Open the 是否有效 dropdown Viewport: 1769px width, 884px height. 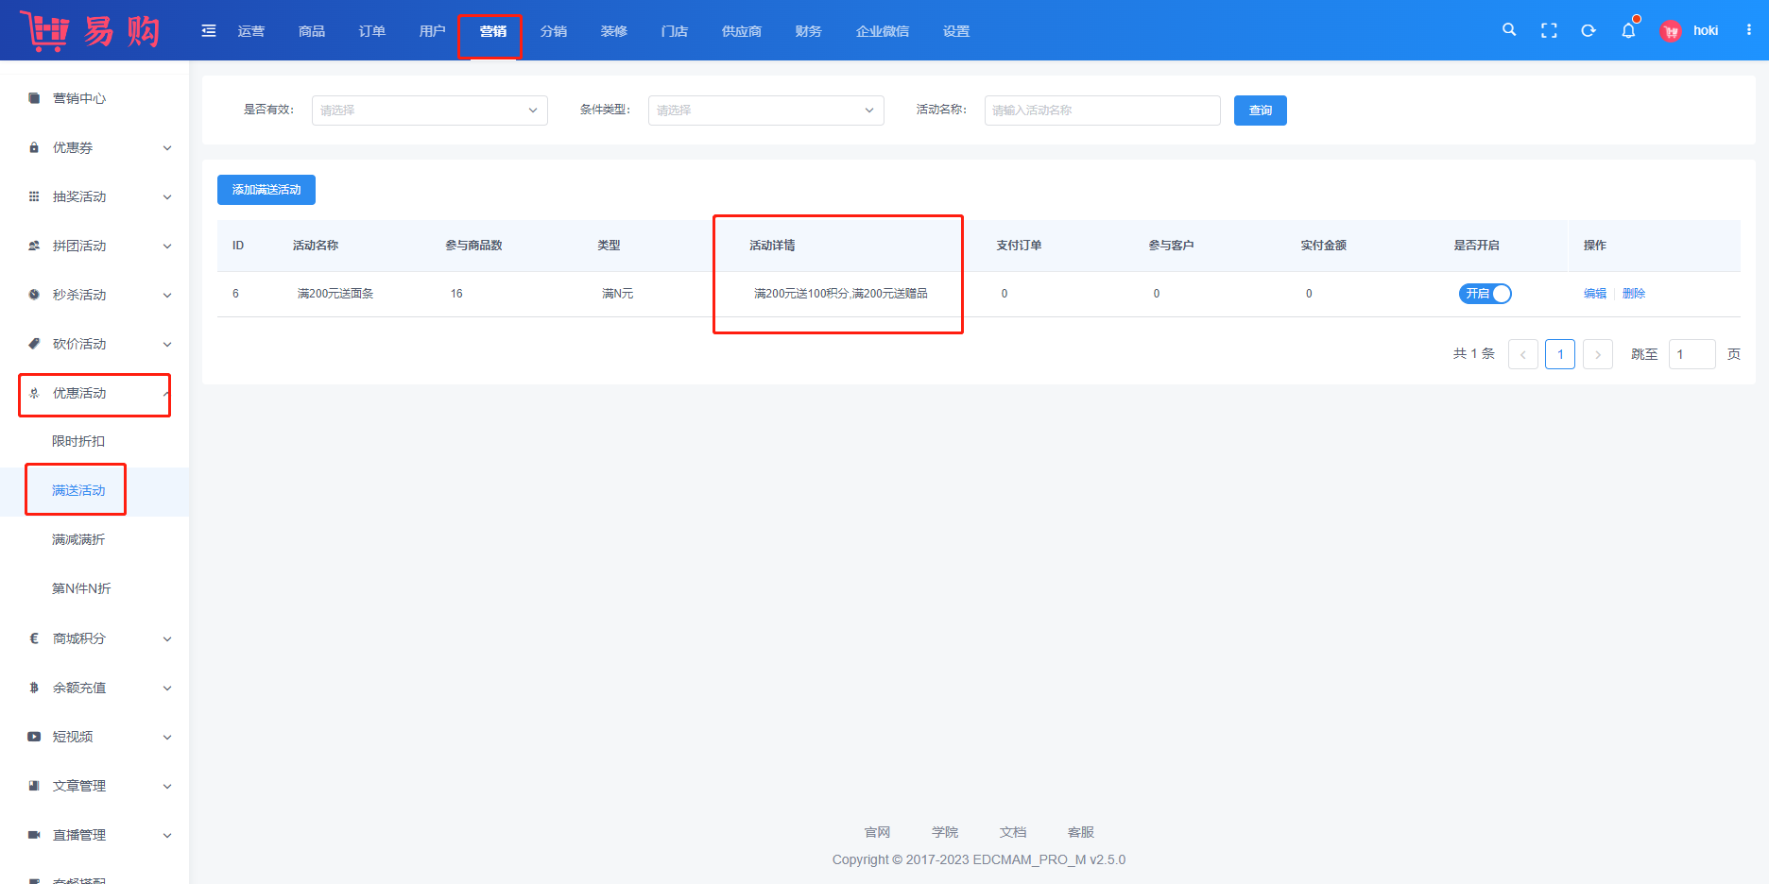coord(429,110)
